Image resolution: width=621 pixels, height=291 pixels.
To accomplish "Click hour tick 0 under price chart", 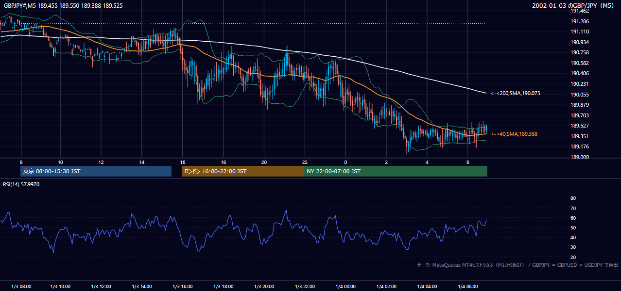I will [x=345, y=162].
